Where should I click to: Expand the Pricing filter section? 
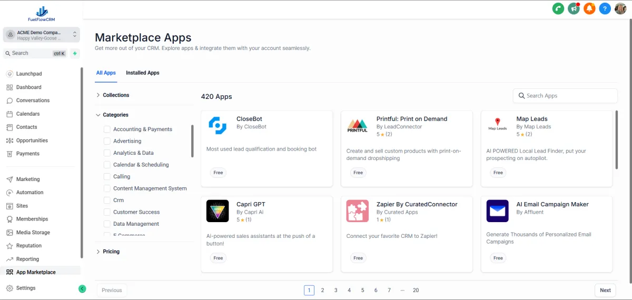108,252
